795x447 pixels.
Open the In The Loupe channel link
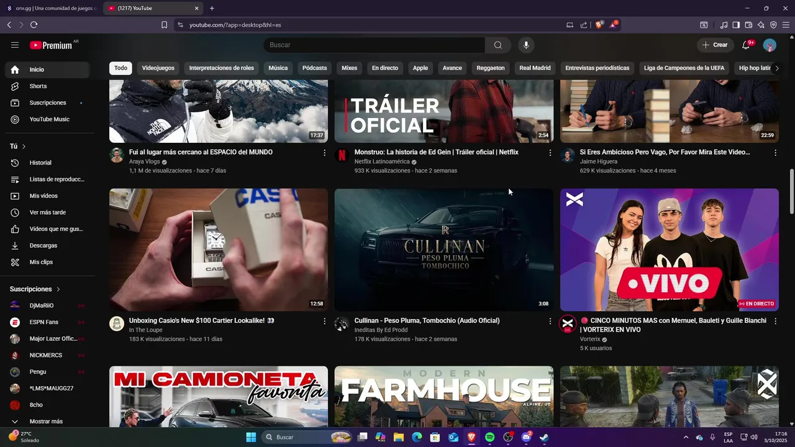click(x=146, y=330)
